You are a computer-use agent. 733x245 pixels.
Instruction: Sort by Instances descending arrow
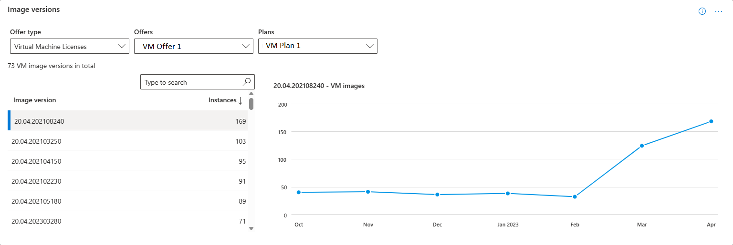pos(240,100)
